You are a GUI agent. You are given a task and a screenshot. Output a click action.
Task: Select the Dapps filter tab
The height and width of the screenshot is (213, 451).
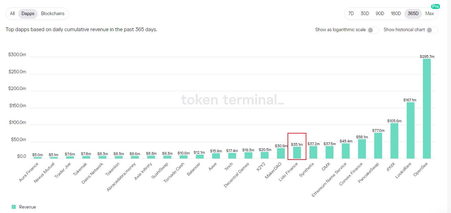coord(28,14)
